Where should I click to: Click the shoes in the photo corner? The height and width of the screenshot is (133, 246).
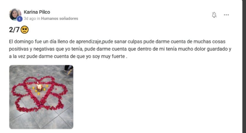coord(69,69)
